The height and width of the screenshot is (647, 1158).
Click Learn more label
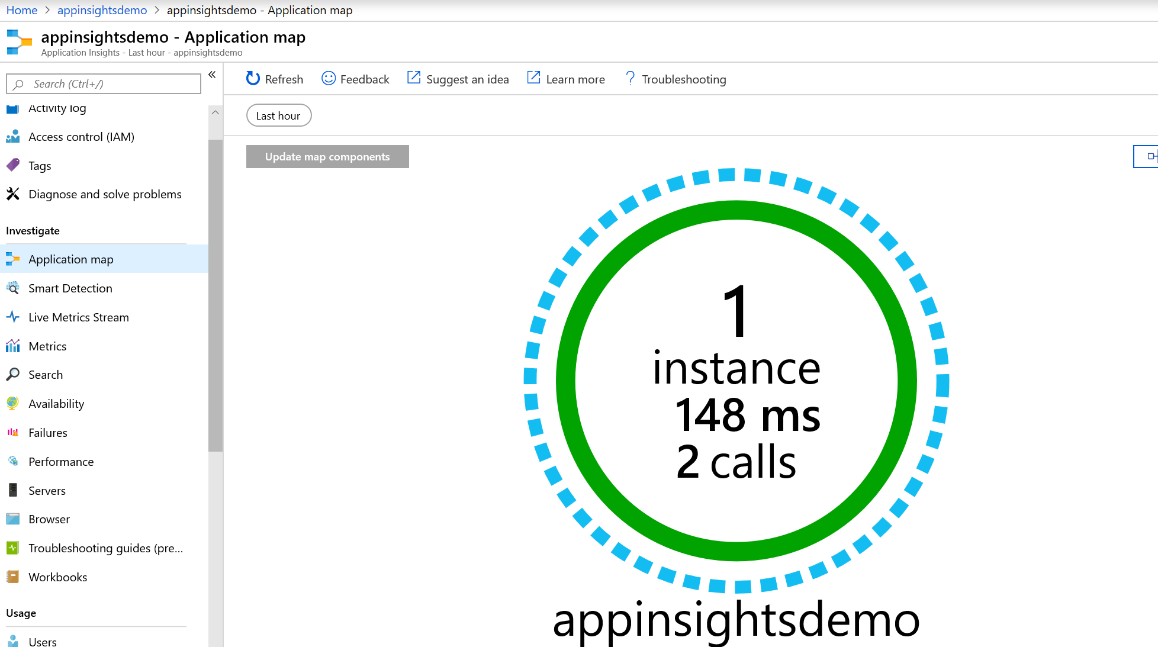click(x=575, y=79)
